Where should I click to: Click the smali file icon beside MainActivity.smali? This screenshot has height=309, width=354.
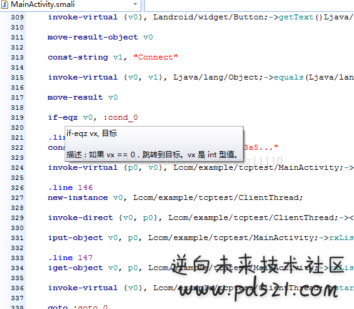5,4
